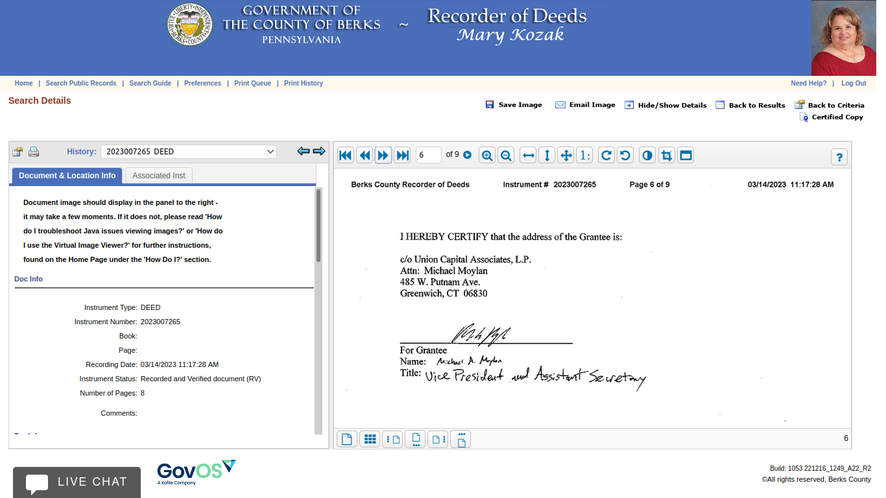Toggle Hide/Show Details
The image size is (886, 498).
click(x=666, y=105)
